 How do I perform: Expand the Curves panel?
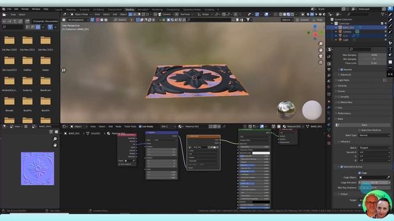pos(341,91)
